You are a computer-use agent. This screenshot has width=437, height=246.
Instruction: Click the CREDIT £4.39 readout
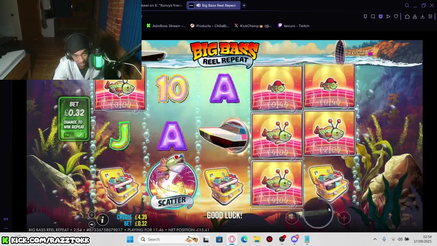click(x=132, y=217)
